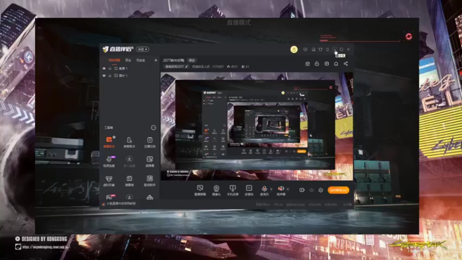Open the picture-frame tool, second toolbox row
The height and width of the screenshot is (260, 462).
point(150,161)
